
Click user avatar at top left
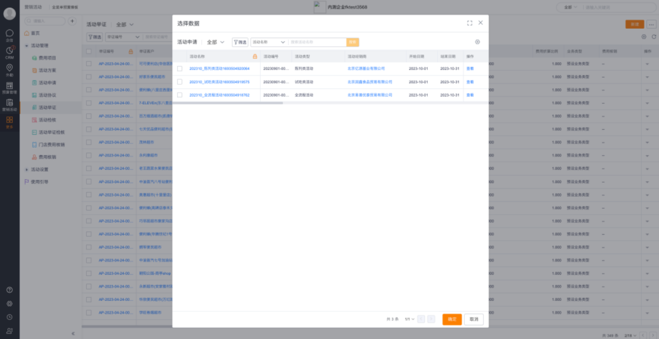point(9,13)
